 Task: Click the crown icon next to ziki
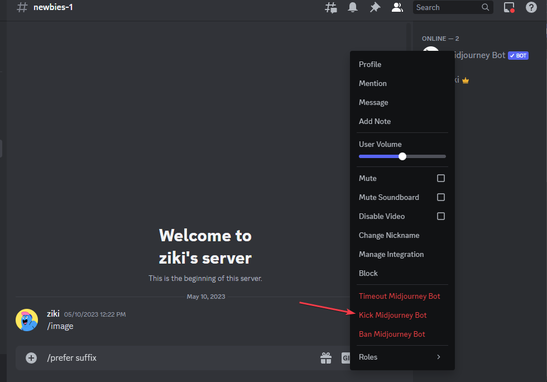point(466,80)
